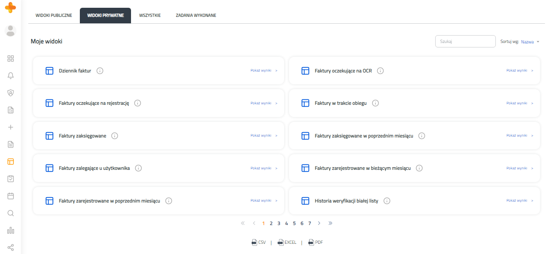Switch to the Wszystkie tab
This screenshot has height=254, width=547.
coord(150,16)
